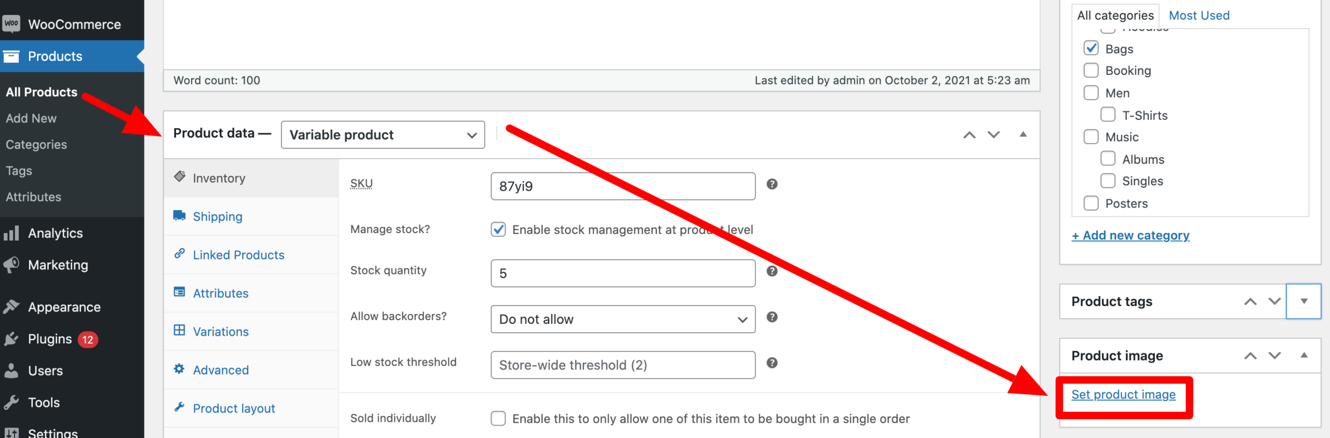Open the Variations product data tab
Screen dimensions: 1330x438
(221, 332)
